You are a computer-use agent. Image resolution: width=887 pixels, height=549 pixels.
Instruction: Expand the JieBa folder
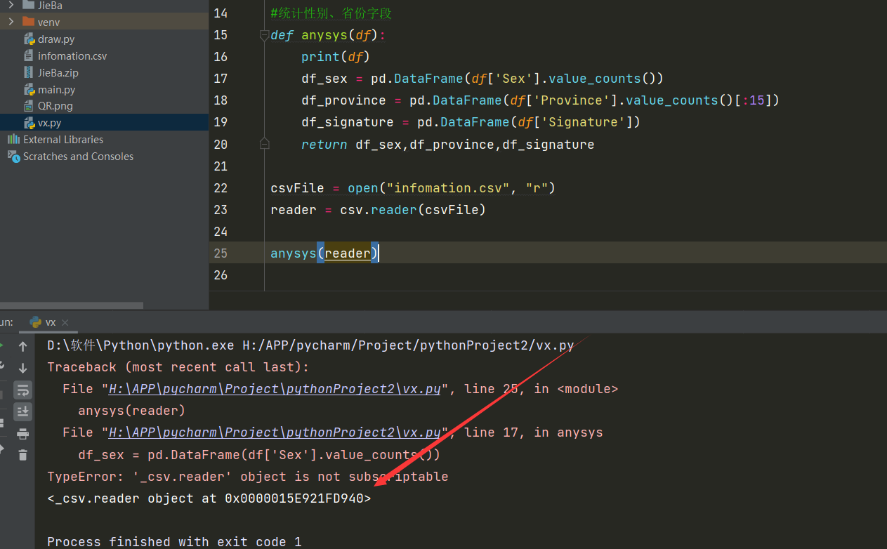tap(11, 5)
